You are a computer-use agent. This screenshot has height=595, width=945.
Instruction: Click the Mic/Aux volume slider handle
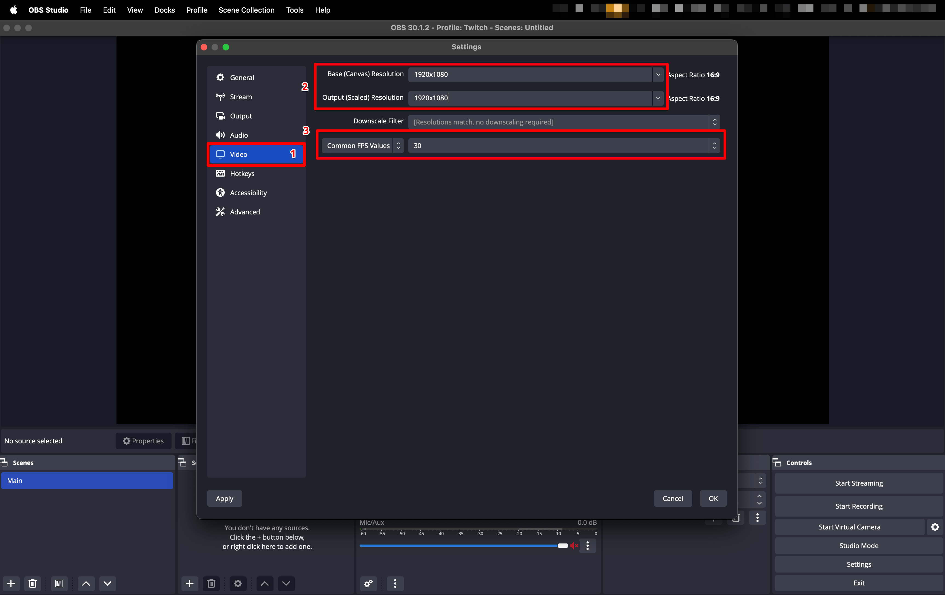562,546
